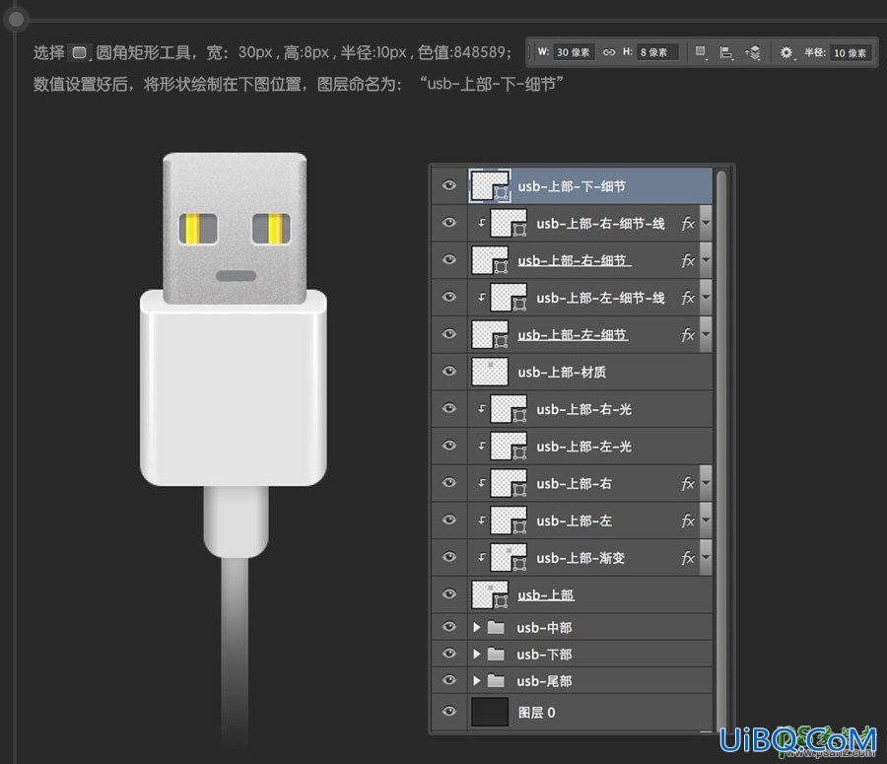Open the path operations icon

click(x=701, y=52)
